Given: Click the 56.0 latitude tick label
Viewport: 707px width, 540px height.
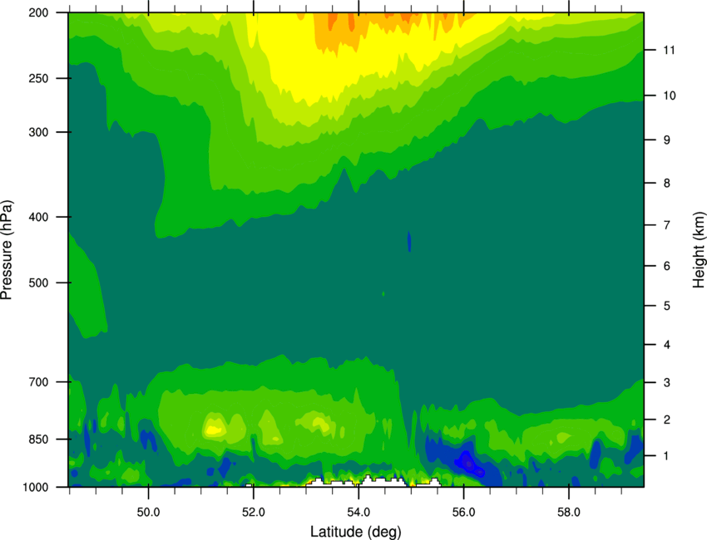Looking at the screenshot, I should pos(463,513).
